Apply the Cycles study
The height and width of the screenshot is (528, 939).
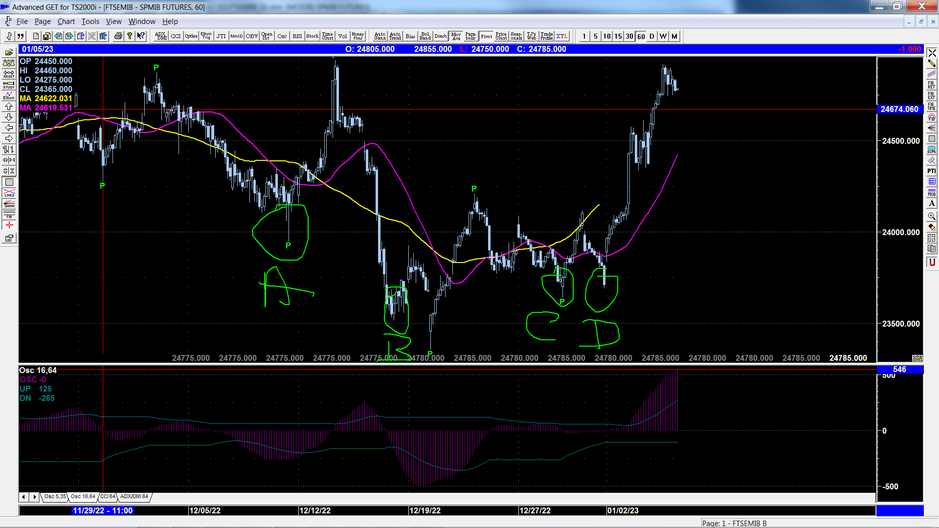tap(191, 36)
